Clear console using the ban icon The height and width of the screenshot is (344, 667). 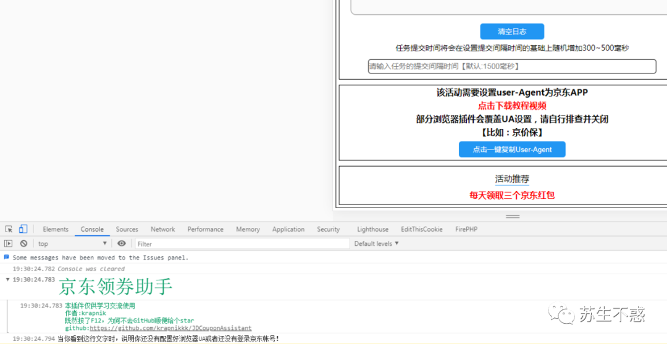(x=24, y=244)
